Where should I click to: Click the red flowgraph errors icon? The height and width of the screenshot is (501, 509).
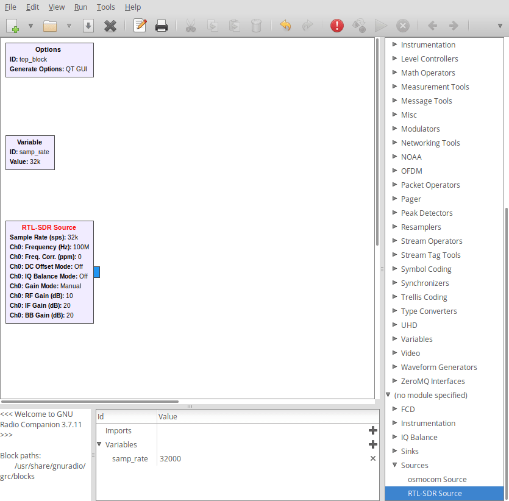pos(337,26)
